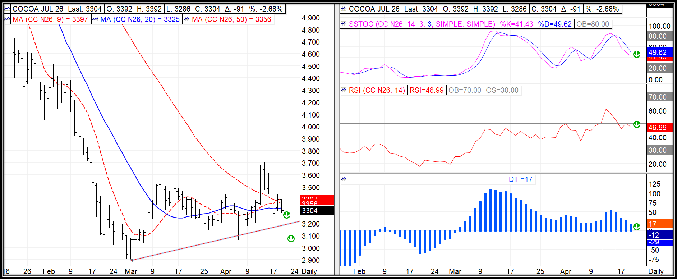This screenshot has width=677, height=279.
Task: Click Δ: -91 in the left chart header
Action: tap(235, 9)
